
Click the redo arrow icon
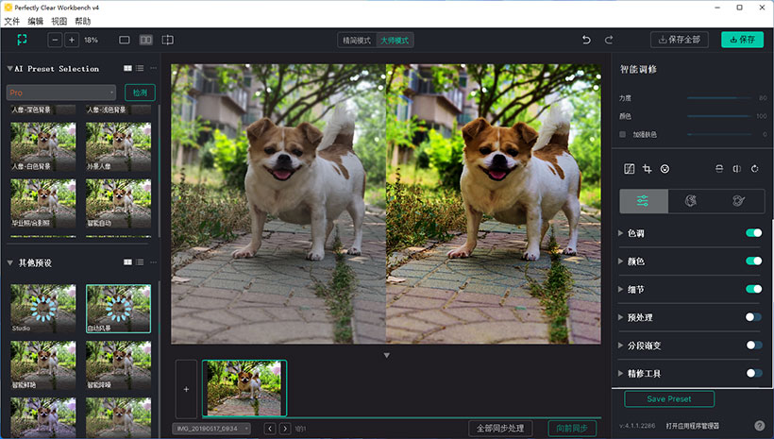(x=609, y=40)
